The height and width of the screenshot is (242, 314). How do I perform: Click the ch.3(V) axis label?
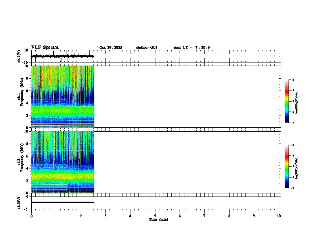tap(19, 203)
